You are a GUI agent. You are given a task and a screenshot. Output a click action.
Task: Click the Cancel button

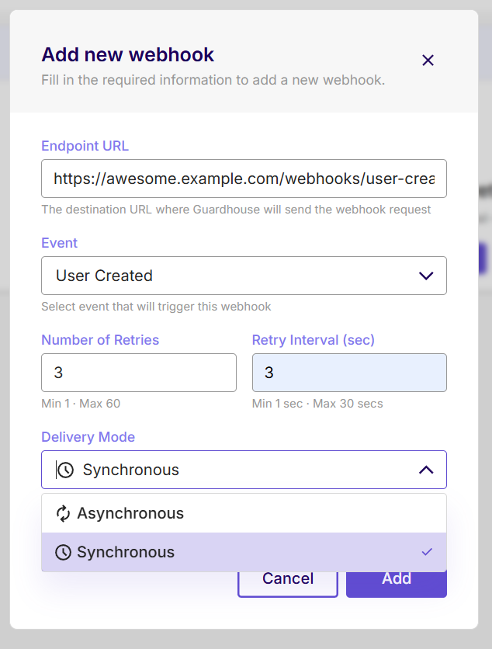pyautogui.click(x=287, y=578)
